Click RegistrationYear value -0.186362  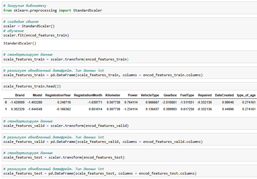tap(63, 109)
